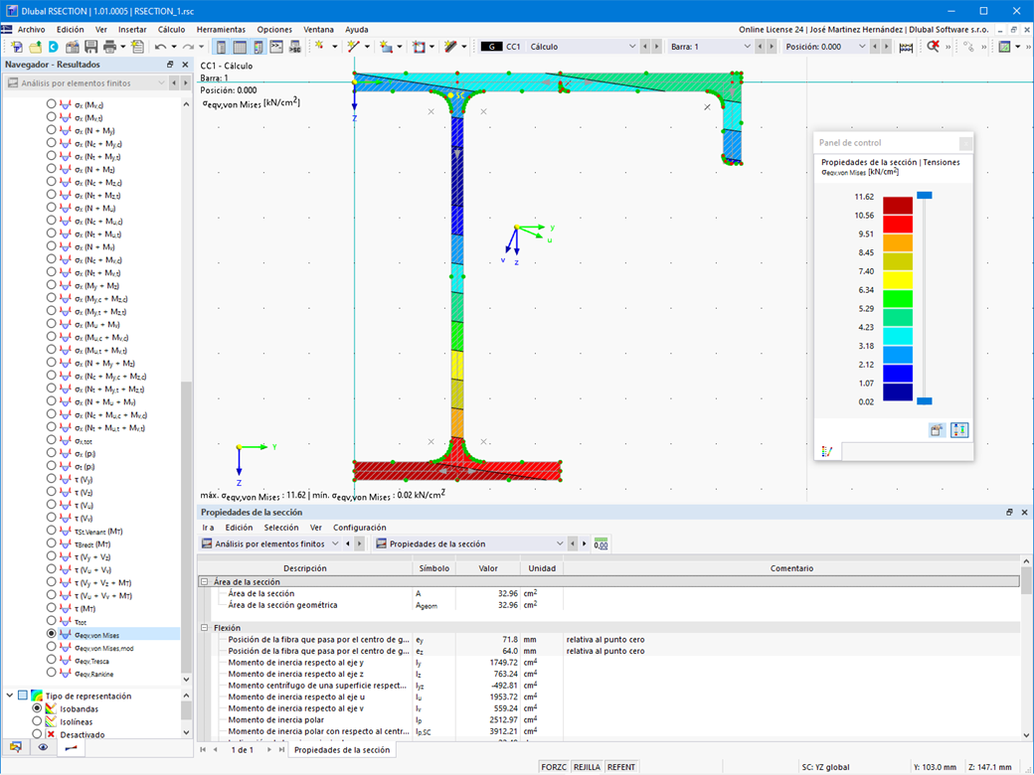Screen dimensions: 1034x775
Task: Click the new line tool icon
Action: [354, 47]
